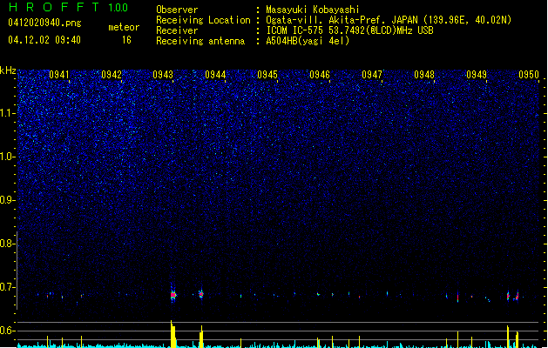Click the 1.0 kHz axis label
The height and width of the screenshot is (348, 548).
click(8, 157)
